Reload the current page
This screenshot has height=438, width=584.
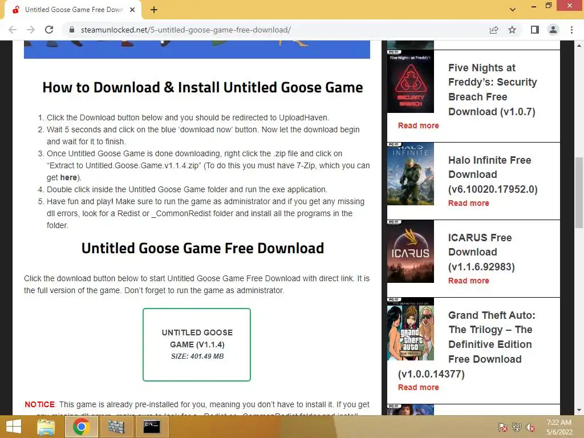click(49, 30)
